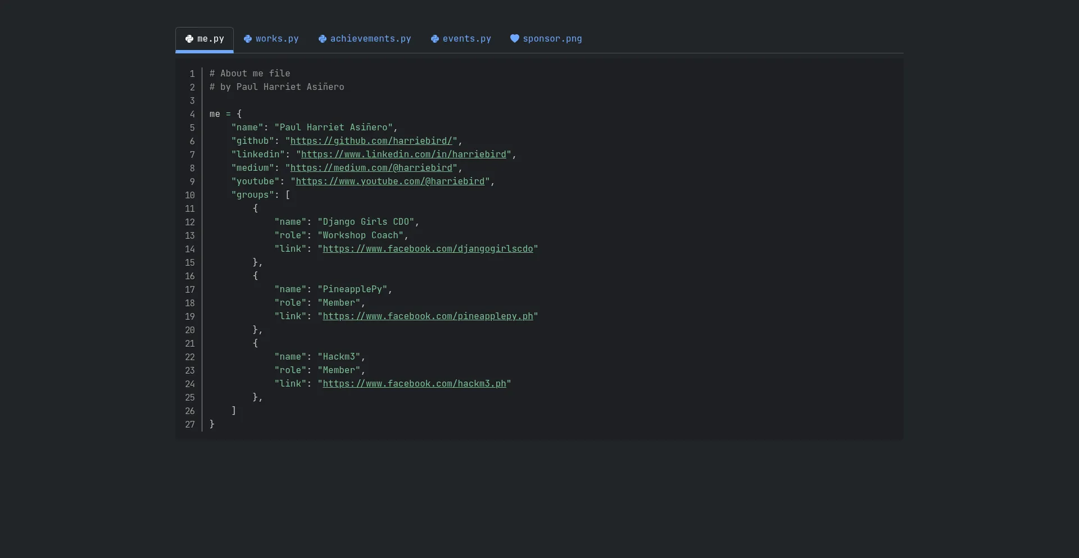Open the sponsor.png tab
This screenshot has height=558, width=1079.
546,39
